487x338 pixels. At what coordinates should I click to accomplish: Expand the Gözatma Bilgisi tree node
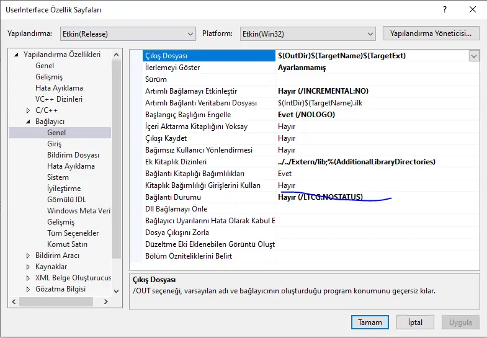coord(28,289)
